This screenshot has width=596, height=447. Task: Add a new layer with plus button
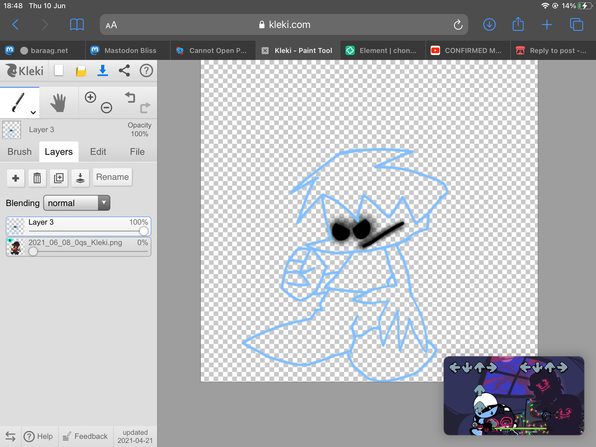[16, 178]
